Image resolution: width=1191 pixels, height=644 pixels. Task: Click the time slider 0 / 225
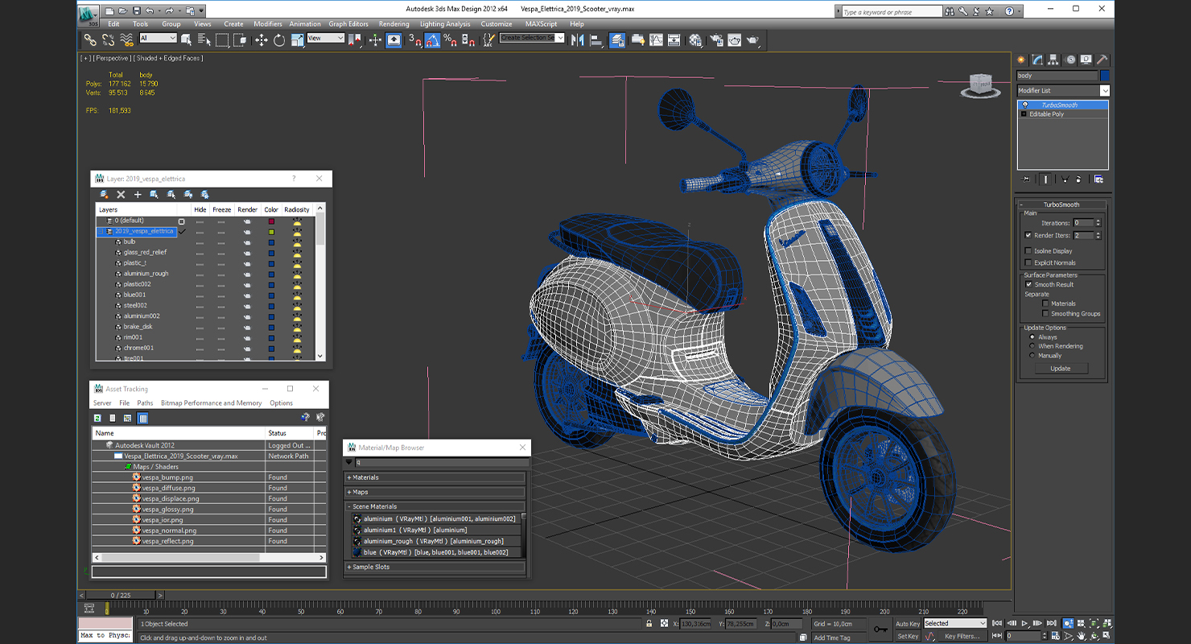click(120, 596)
